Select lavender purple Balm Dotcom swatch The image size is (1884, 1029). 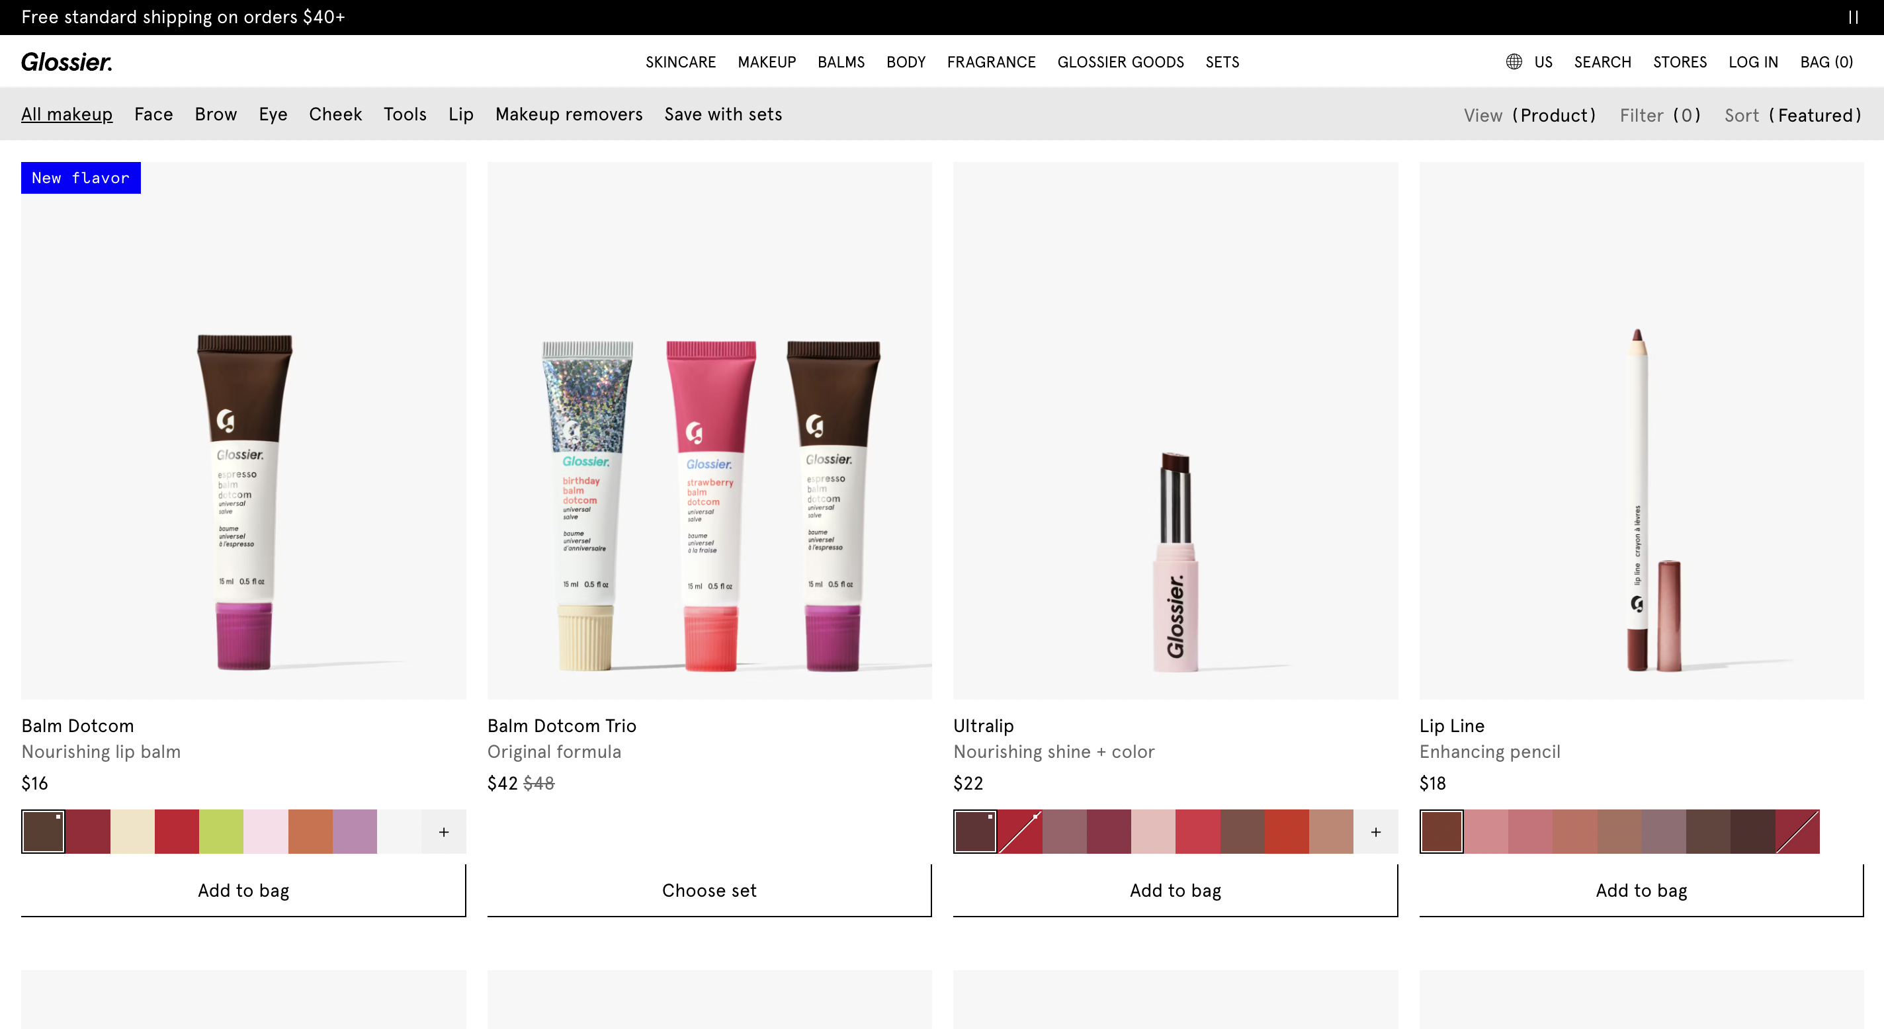pyautogui.click(x=355, y=831)
